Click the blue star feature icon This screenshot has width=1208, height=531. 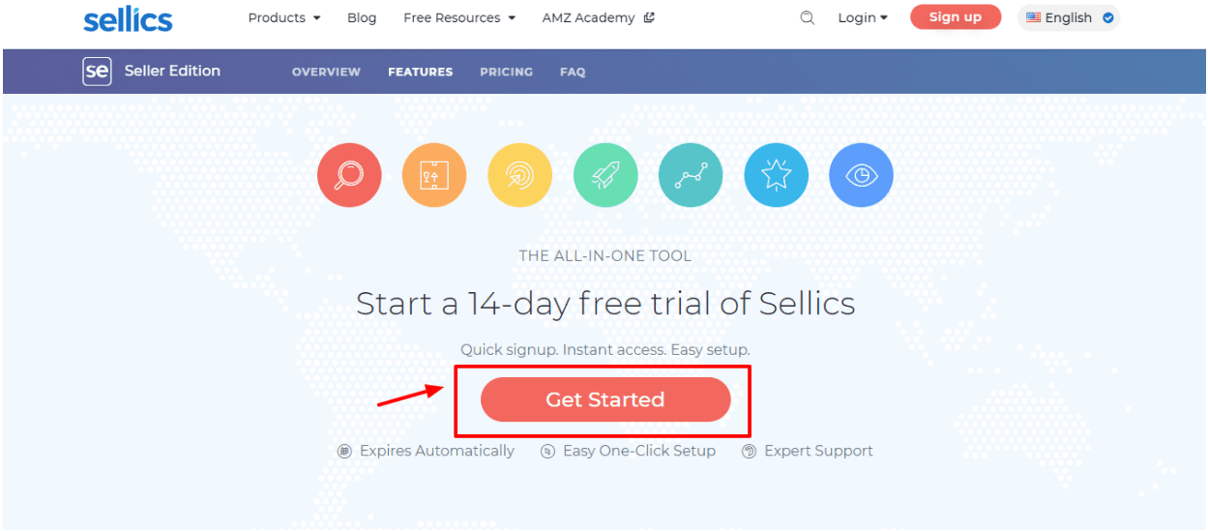pos(776,175)
